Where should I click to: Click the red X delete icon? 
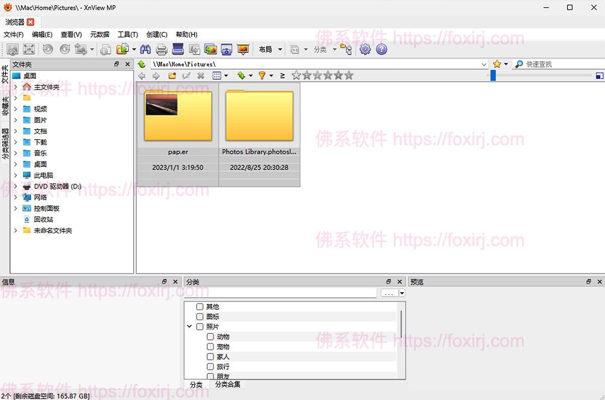(x=201, y=75)
